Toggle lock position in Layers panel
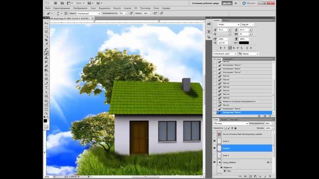Image resolution: width=319 pixels, height=179 pixels. 232,128
